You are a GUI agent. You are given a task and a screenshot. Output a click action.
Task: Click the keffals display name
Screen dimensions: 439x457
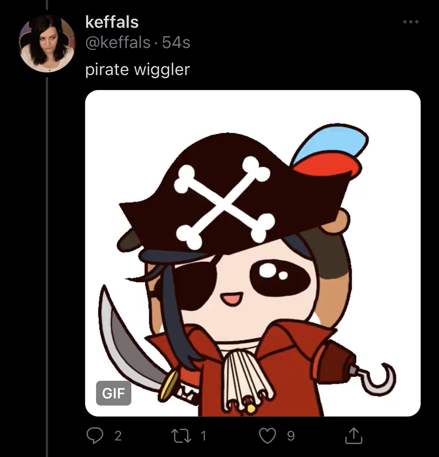click(x=112, y=22)
